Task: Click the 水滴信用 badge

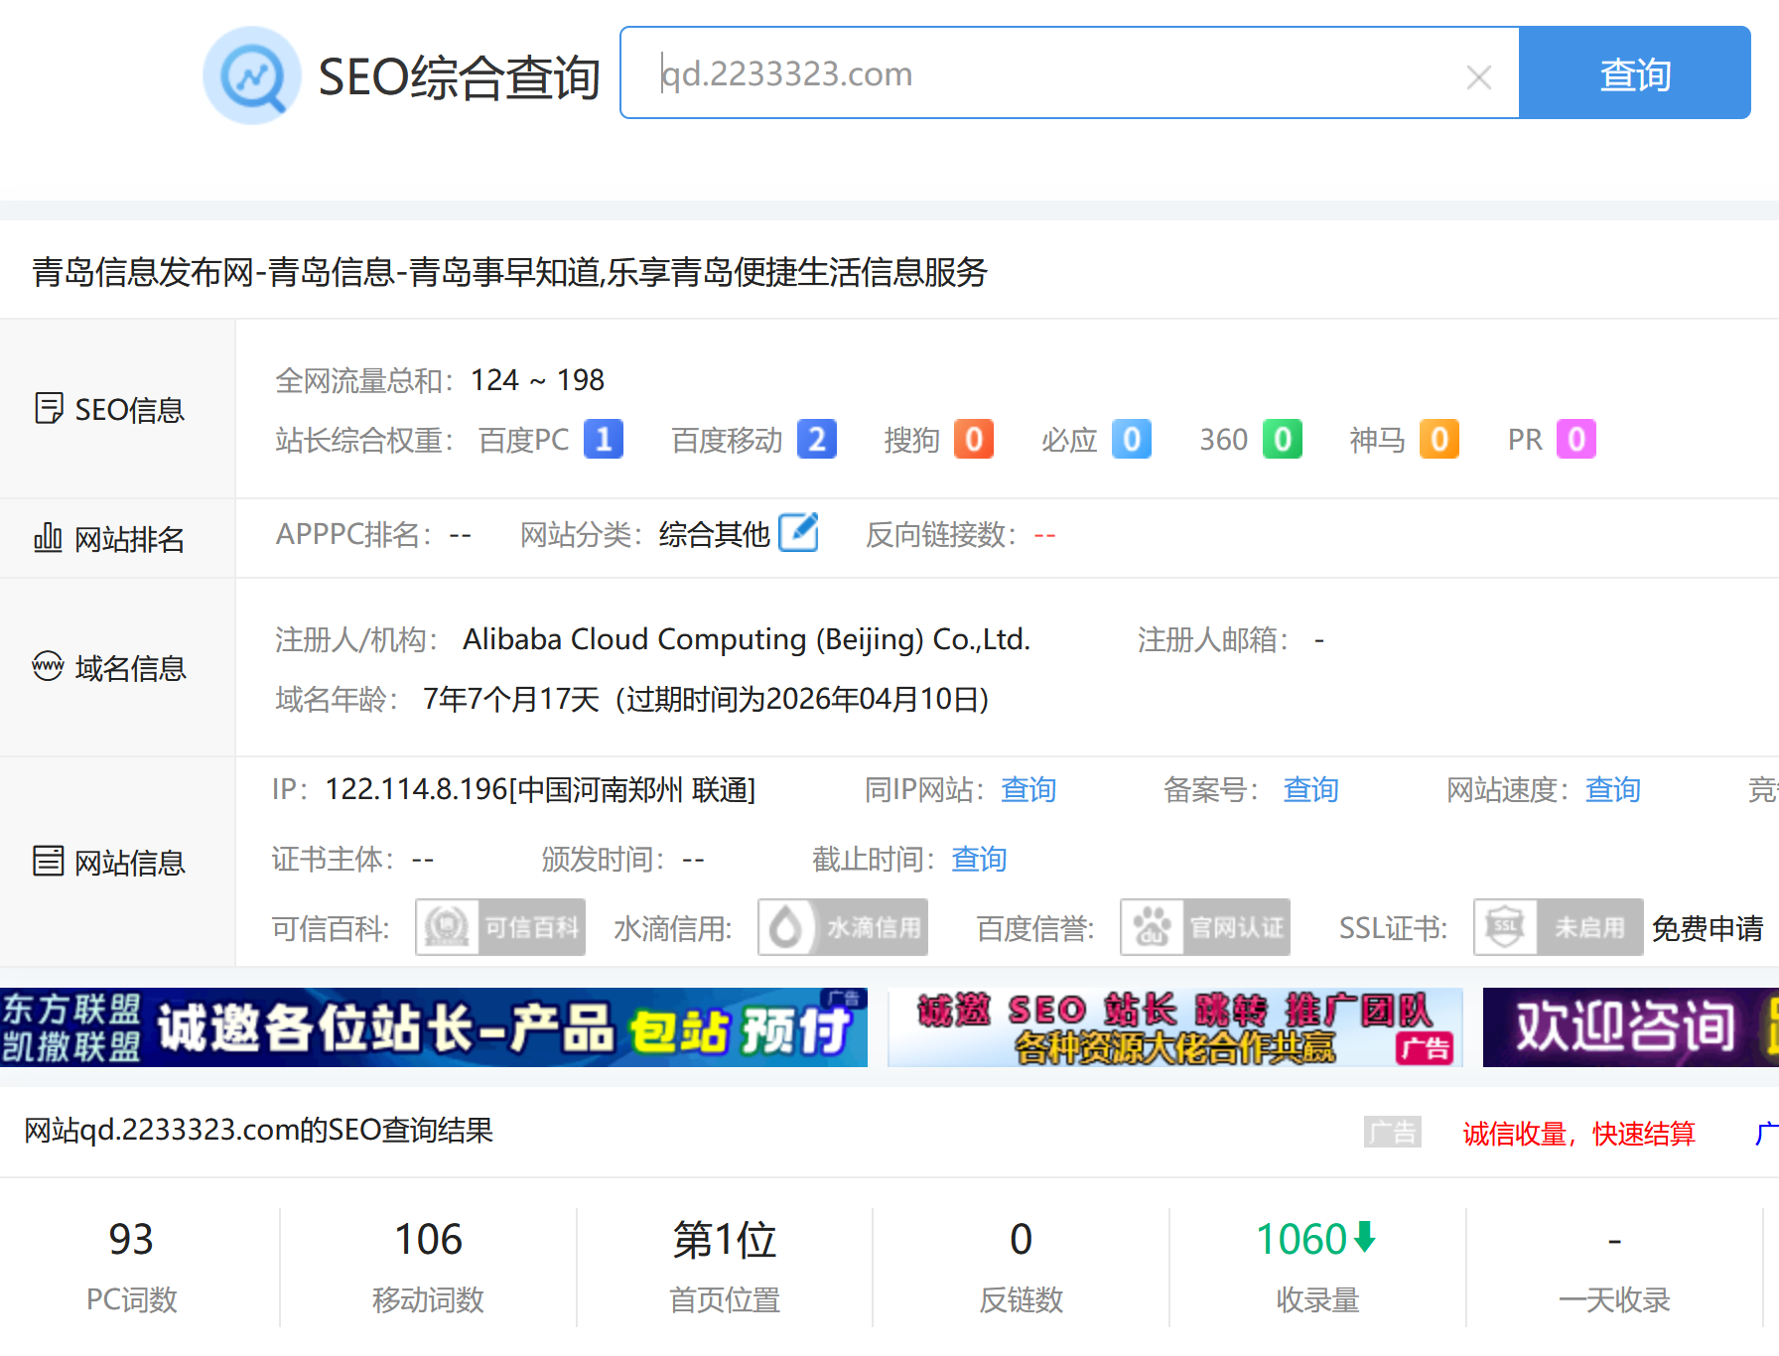Action: (843, 927)
